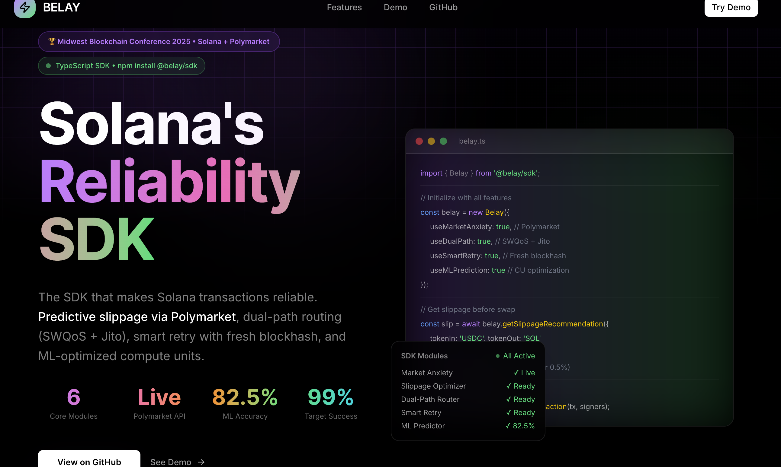Open the Features nav menu item

click(x=344, y=7)
